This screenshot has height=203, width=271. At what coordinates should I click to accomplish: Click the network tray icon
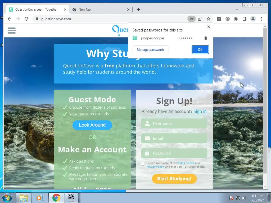(x=238, y=198)
